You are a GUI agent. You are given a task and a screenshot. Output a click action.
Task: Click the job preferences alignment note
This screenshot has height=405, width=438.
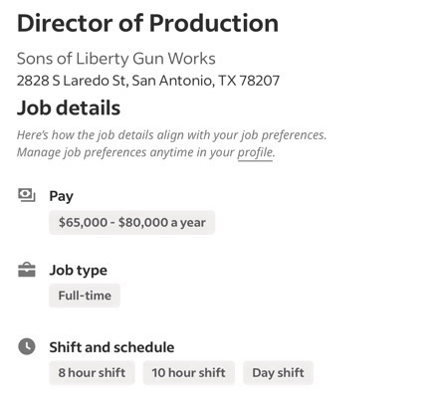172,135
